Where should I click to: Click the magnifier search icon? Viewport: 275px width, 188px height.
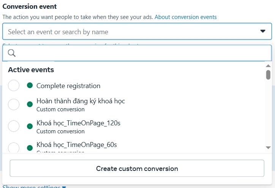tap(12, 53)
